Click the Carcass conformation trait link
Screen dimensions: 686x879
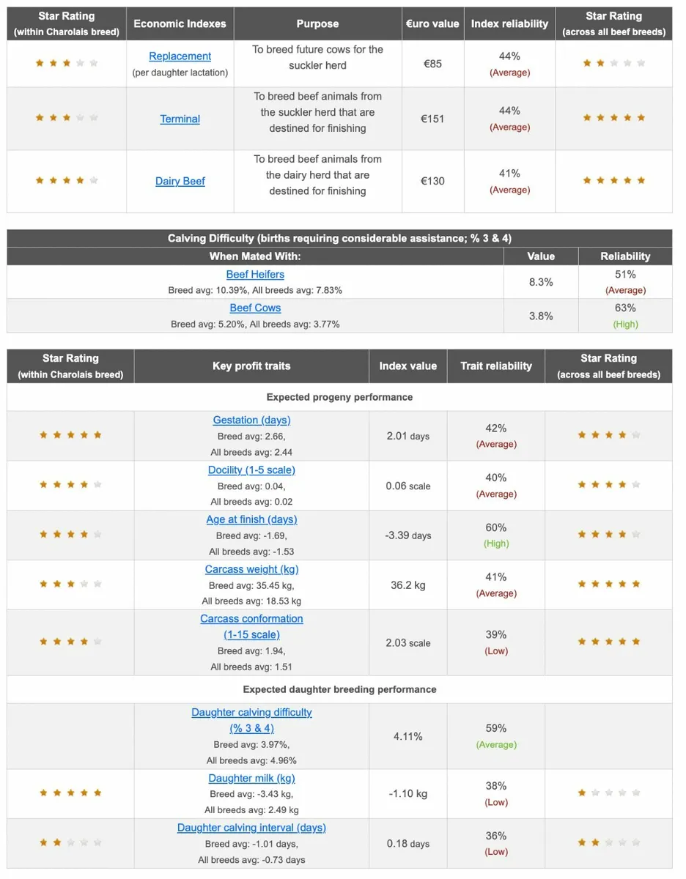(x=251, y=626)
